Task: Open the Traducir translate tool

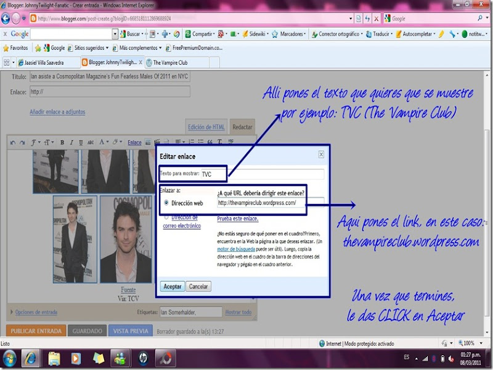Action: pyautogui.click(x=378, y=34)
